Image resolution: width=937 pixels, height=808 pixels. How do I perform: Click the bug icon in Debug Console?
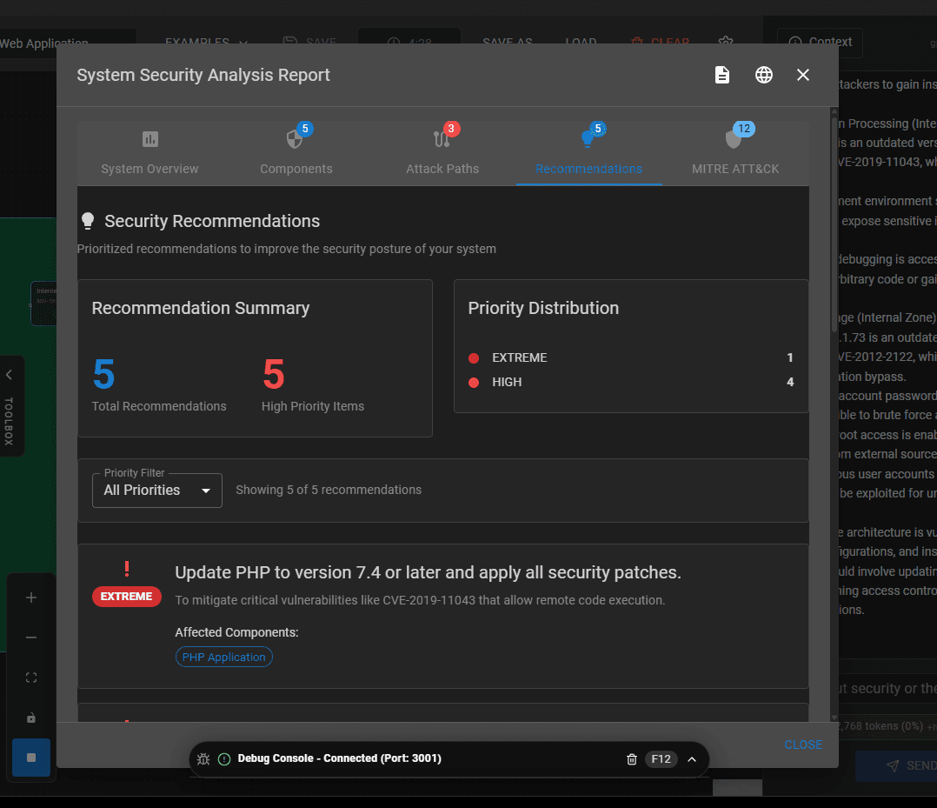click(203, 759)
